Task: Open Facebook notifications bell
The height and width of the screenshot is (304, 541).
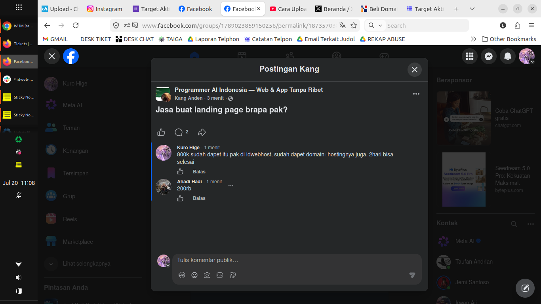Action: point(508,57)
